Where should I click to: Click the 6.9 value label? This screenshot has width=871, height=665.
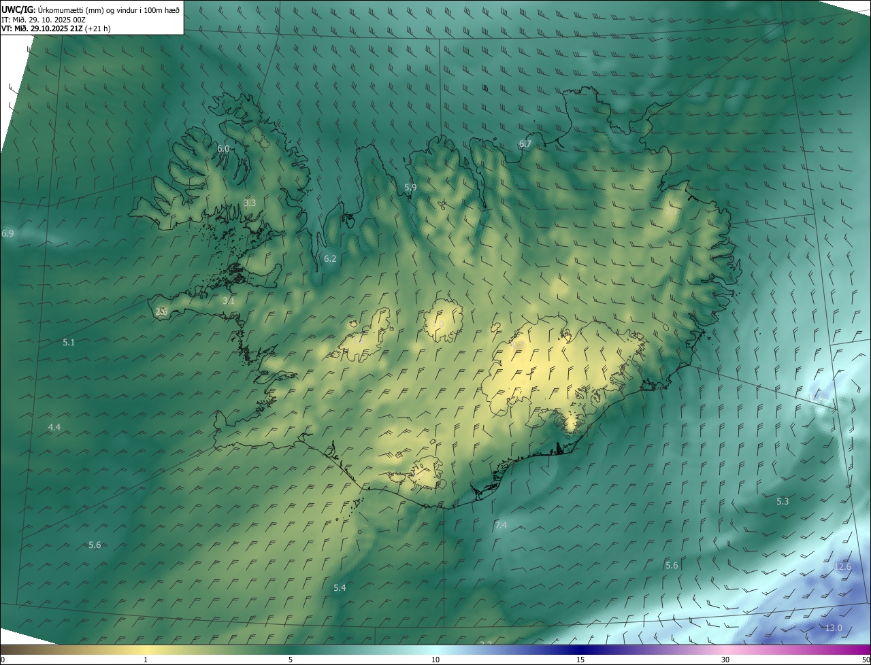pos(7,233)
